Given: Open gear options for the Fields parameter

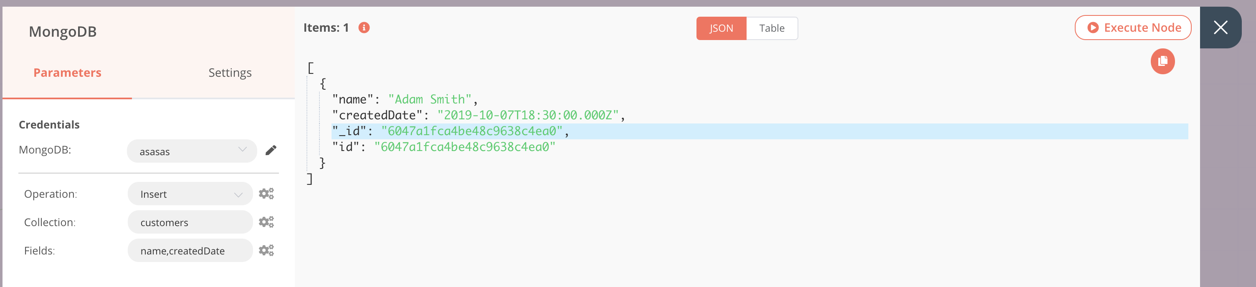Looking at the screenshot, I should [266, 250].
